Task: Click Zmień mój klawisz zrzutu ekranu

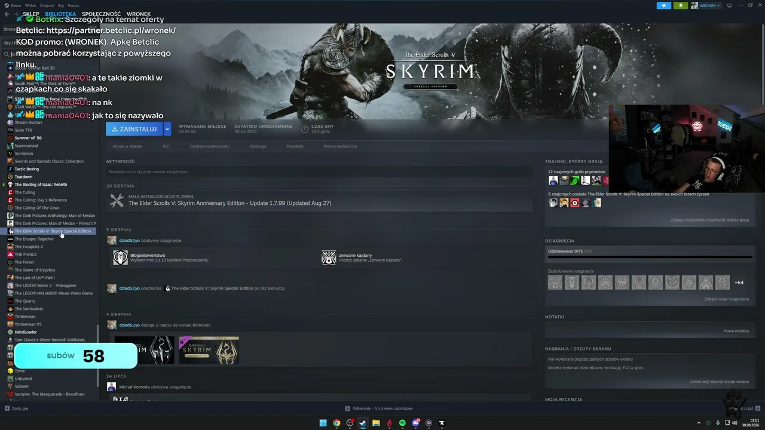Action: pos(719,381)
